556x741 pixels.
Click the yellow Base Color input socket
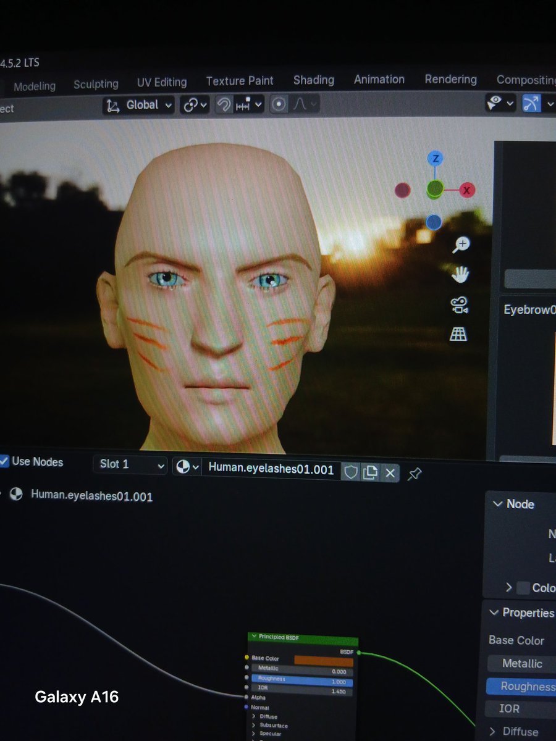[247, 658]
